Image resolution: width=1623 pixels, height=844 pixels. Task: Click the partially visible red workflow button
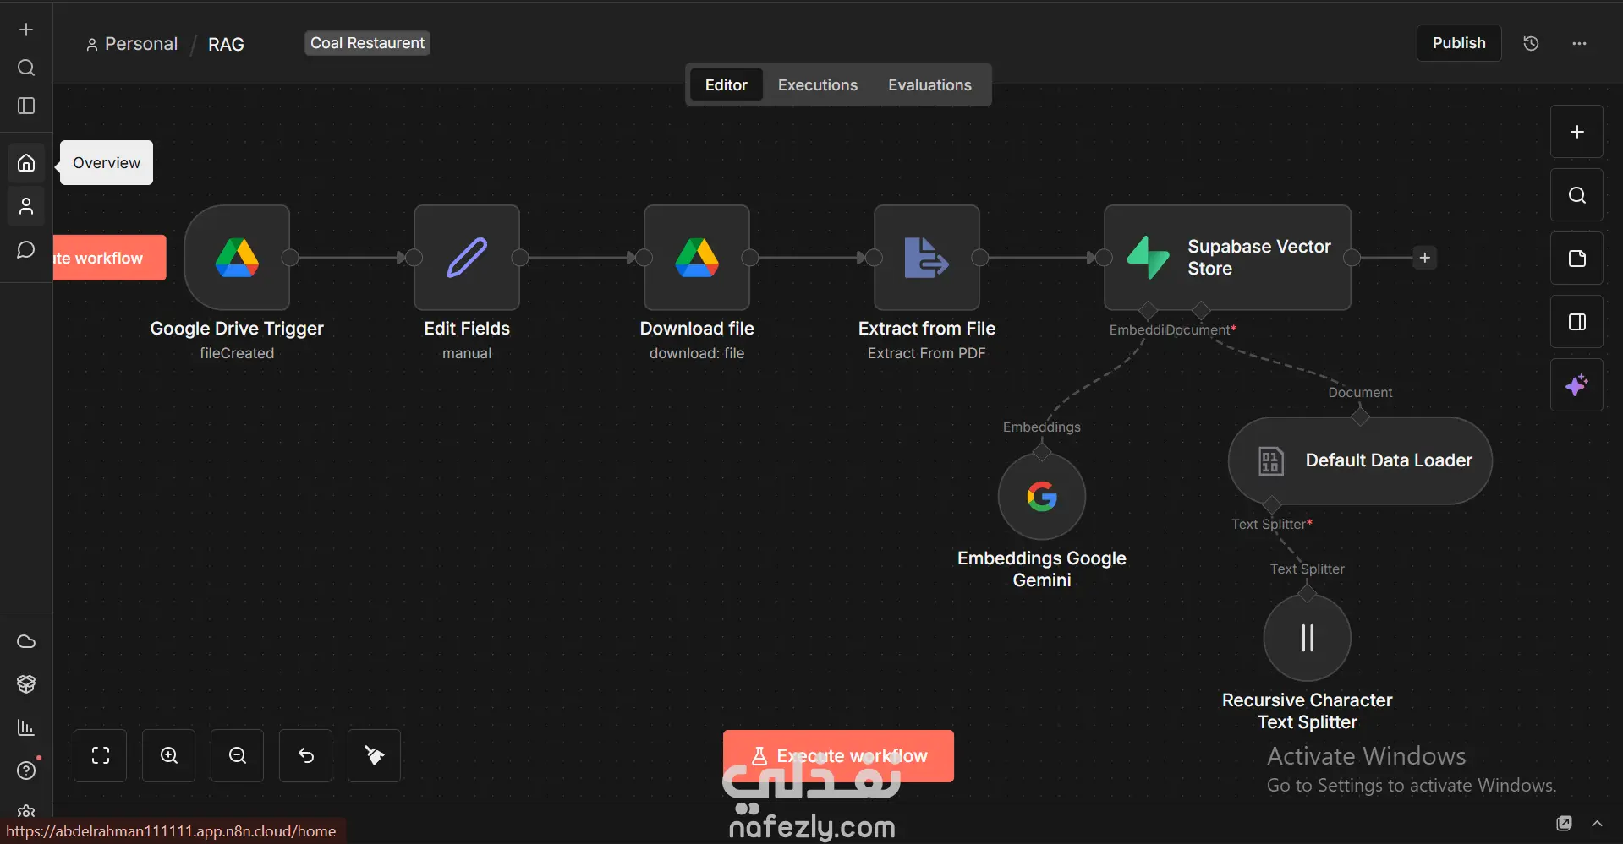tap(109, 258)
